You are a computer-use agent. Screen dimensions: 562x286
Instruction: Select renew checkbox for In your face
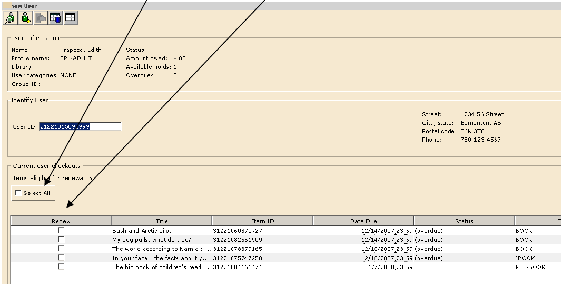click(61, 258)
